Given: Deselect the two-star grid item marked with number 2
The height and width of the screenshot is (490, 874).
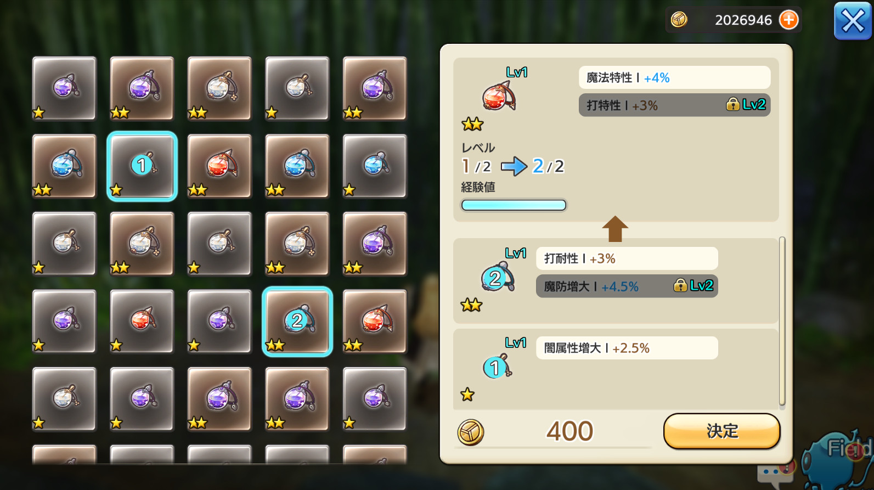Looking at the screenshot, I should (297, 322).
